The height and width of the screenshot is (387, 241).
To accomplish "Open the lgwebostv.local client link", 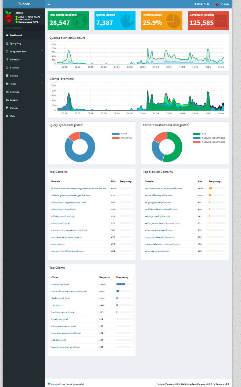I will (x=59, y=319).
